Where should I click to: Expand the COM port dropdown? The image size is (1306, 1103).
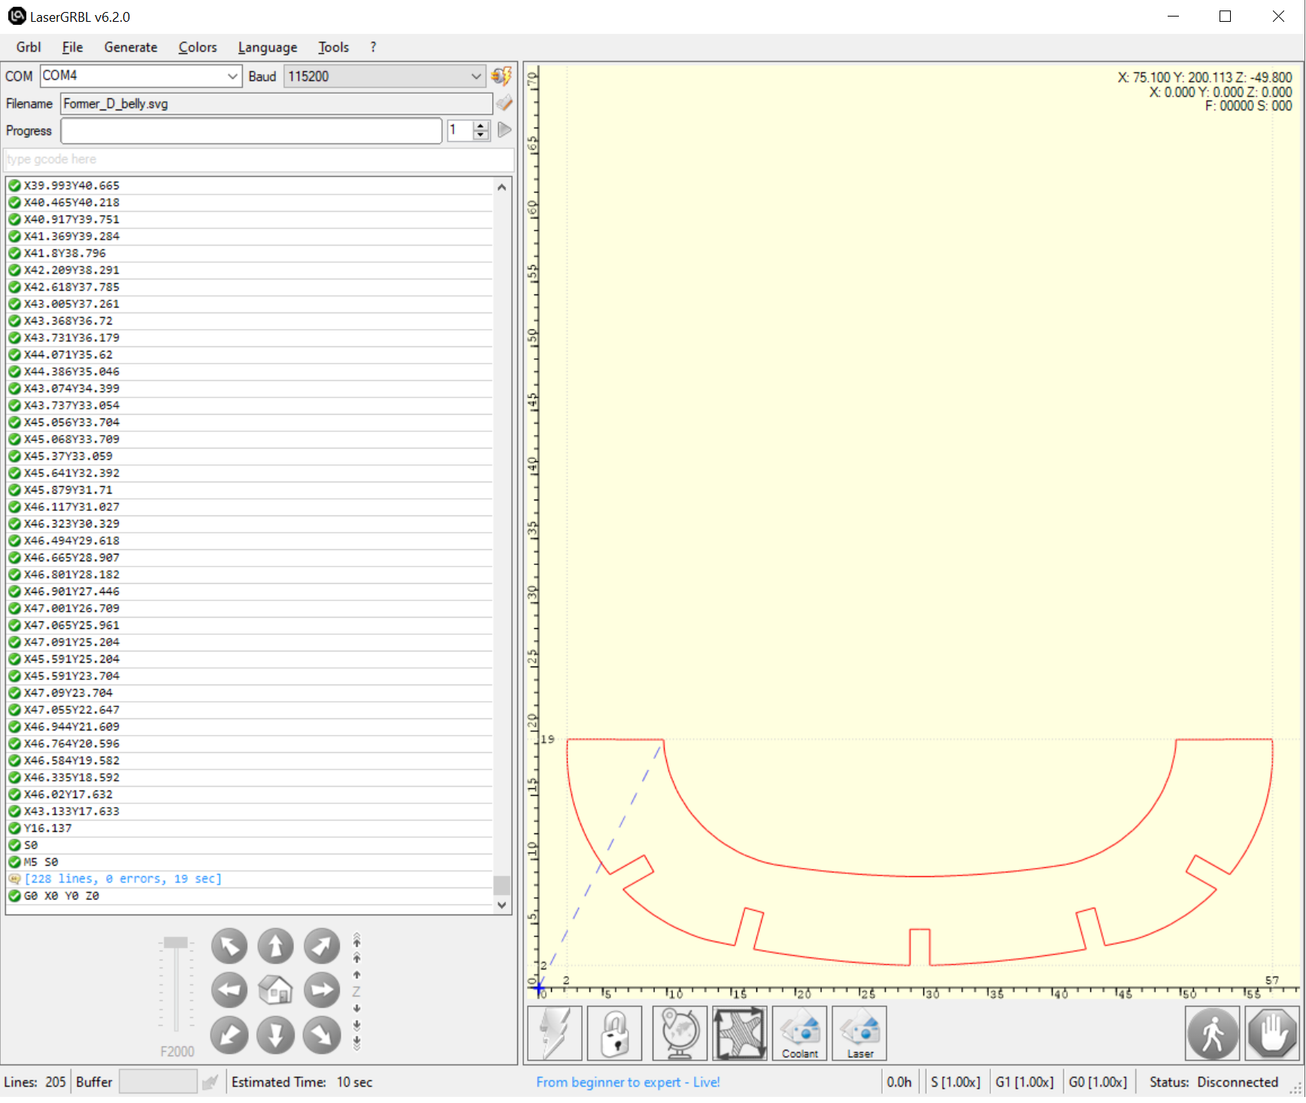(232, 76)
